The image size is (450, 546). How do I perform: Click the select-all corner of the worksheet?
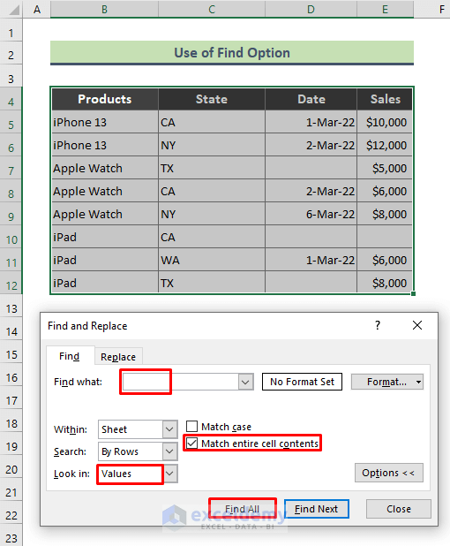point(11,9)
